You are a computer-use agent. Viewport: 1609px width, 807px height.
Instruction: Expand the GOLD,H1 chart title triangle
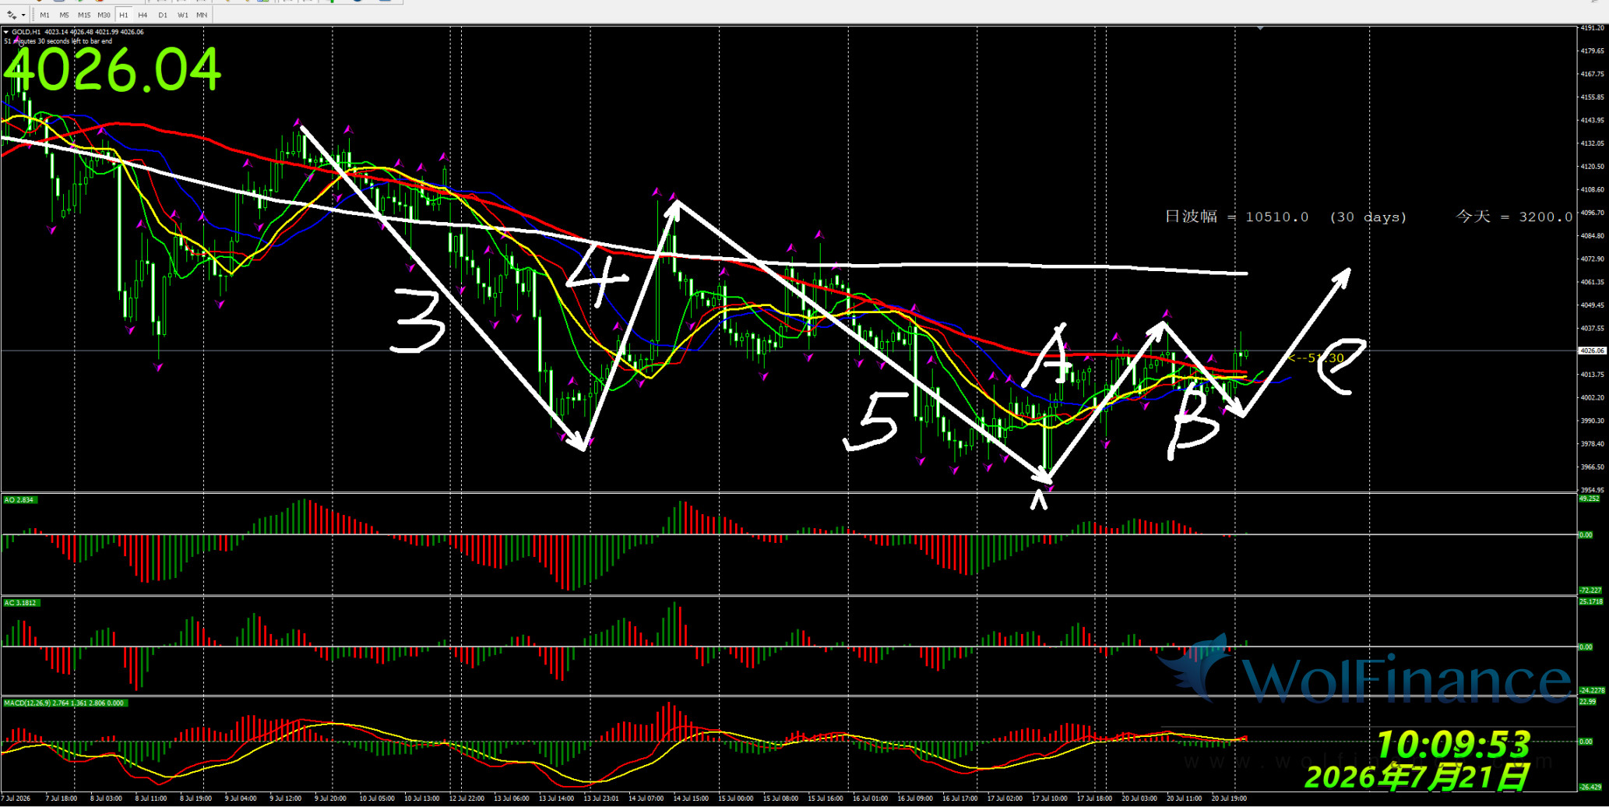pos(6,32)
